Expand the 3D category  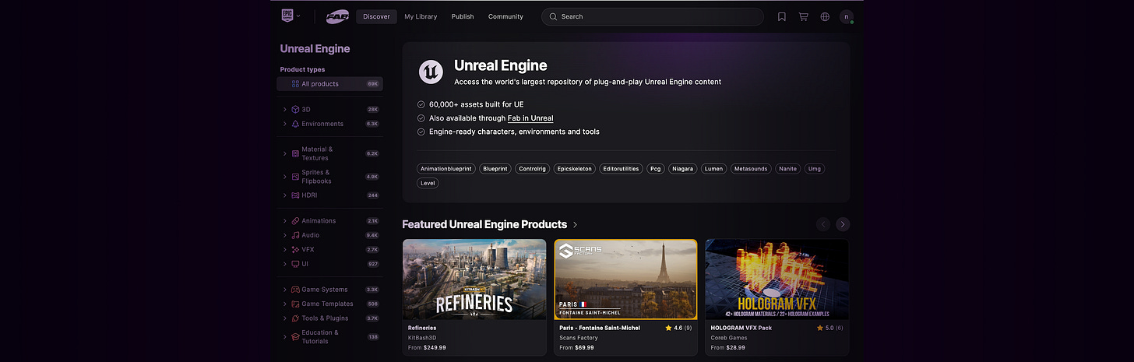pyautogui.click(x=285, y=110)
